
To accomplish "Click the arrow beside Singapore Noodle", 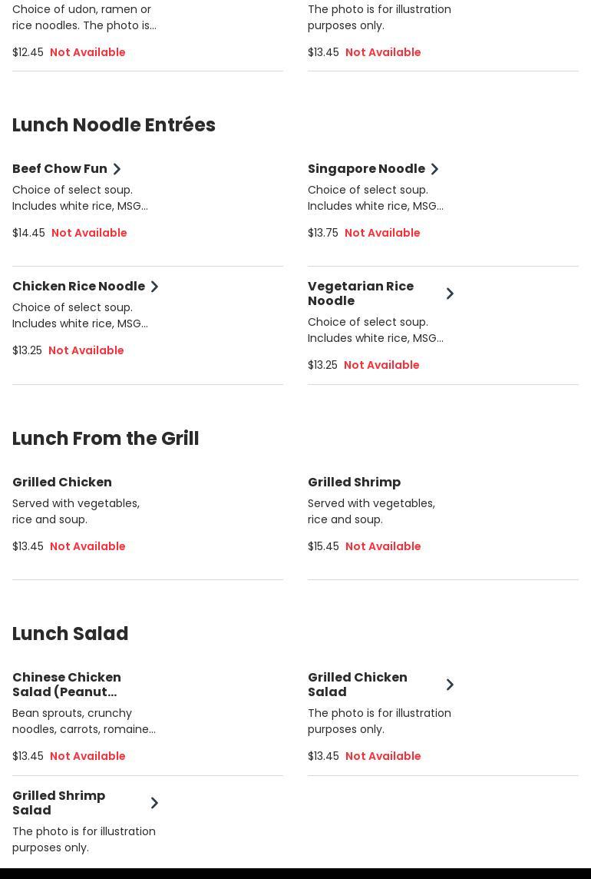I will [x=434, y=169].
